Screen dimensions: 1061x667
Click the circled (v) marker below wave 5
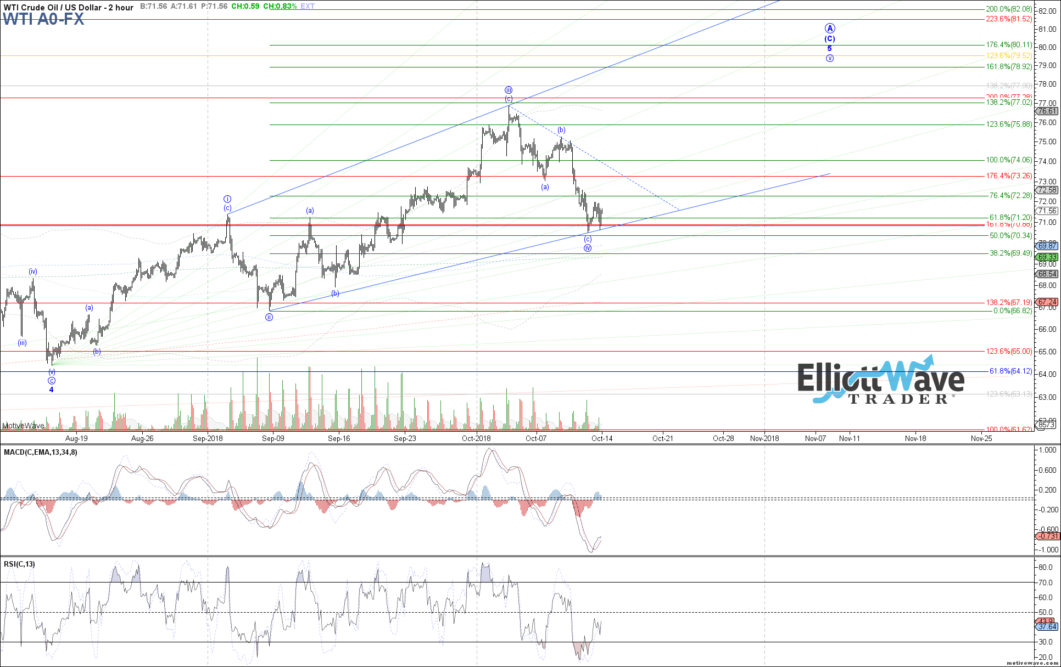tap(830, 58)
